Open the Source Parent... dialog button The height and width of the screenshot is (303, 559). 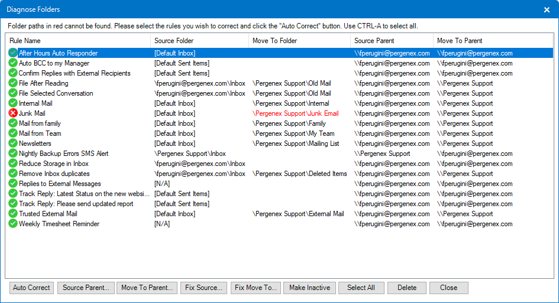pos(86,288)
